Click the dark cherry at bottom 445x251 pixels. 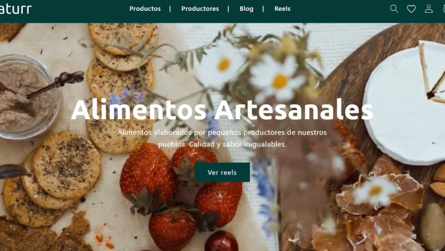[x=221, y=241]
